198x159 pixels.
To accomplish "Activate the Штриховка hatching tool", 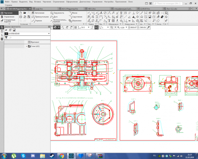I will pos(76,21).
